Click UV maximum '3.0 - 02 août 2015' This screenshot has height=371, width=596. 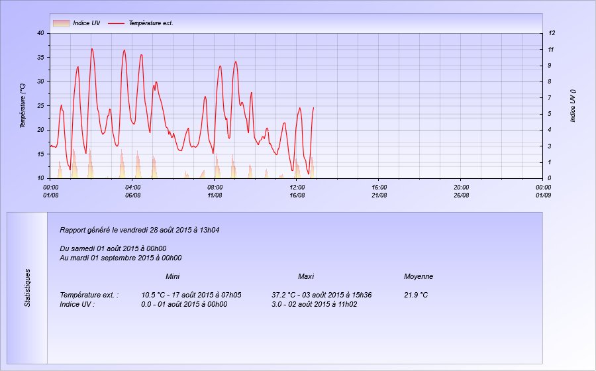pyautogui.click(x=315, y=304)
